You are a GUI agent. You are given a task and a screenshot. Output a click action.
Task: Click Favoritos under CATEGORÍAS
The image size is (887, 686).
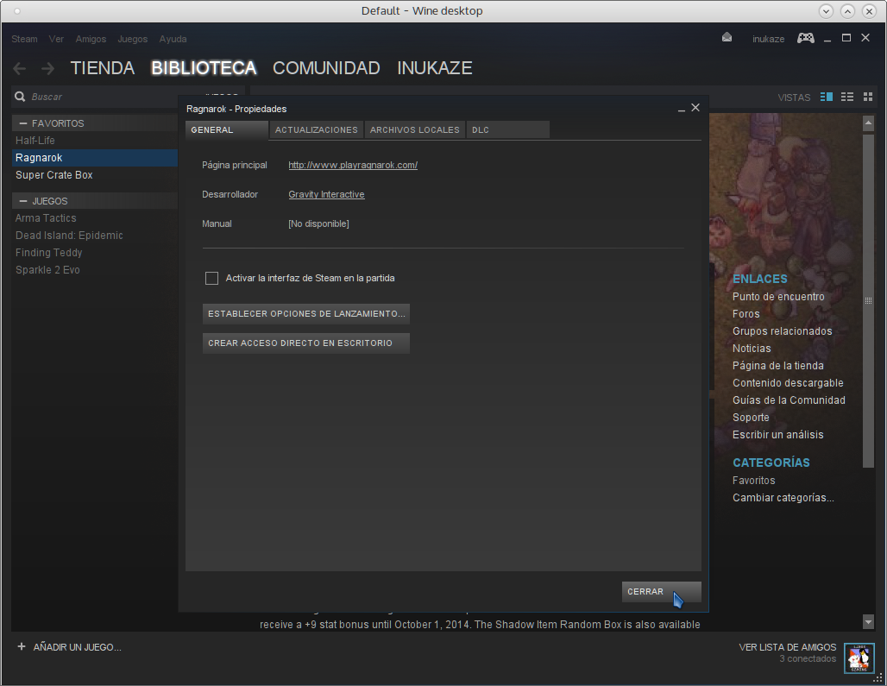point(753,480)
